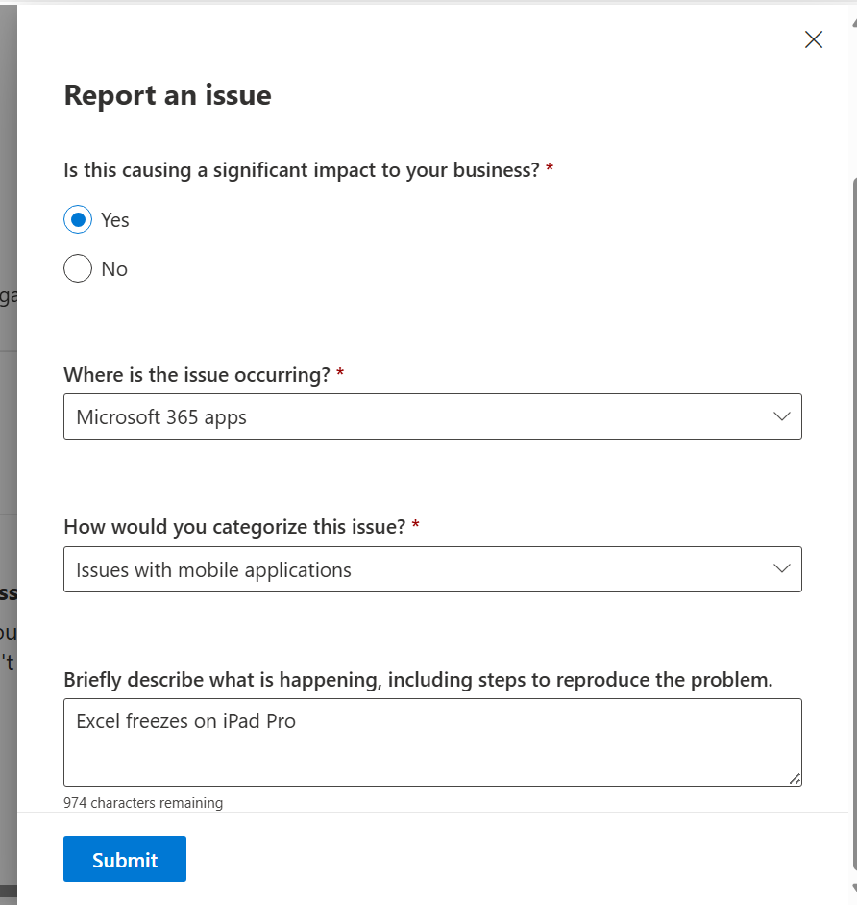The height and width of the screenshot is (905, 857).
Task: Open the issue category dropdown
Action: [x=432, y=569]
